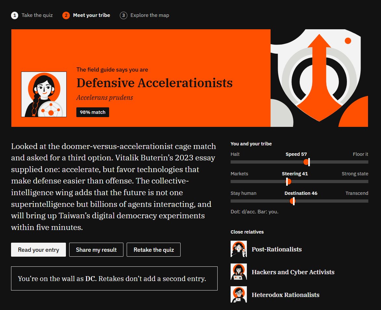
Task: Open Hackers and Cyber Activists link
Action: pos(293,272)
